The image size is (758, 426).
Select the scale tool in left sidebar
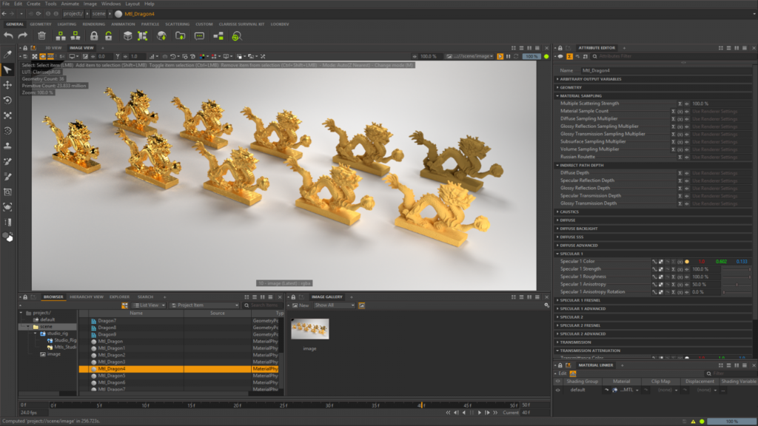(7, 115)
